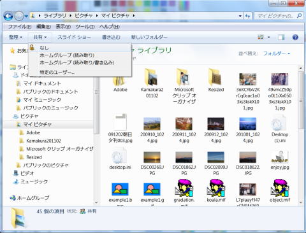
Task: Select マイ ドキュメント in navigation tree
Action: [x=42, y=83]
